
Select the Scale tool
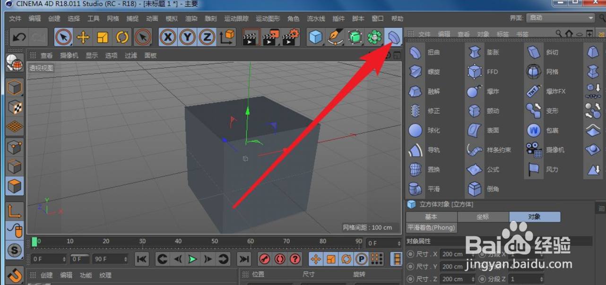click(104, 36)
